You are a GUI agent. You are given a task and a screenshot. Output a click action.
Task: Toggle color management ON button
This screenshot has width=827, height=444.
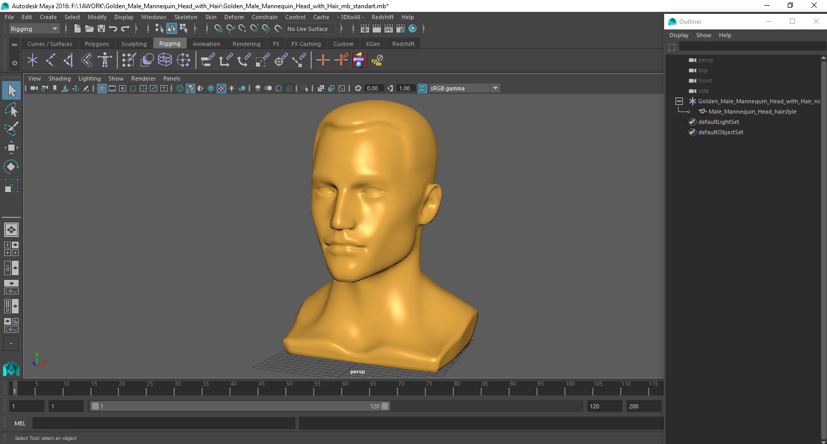click(x=422, y=88)
